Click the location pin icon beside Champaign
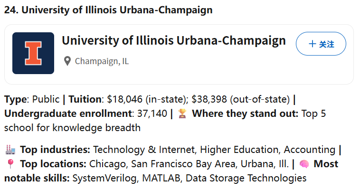 (x=67, y=61)
